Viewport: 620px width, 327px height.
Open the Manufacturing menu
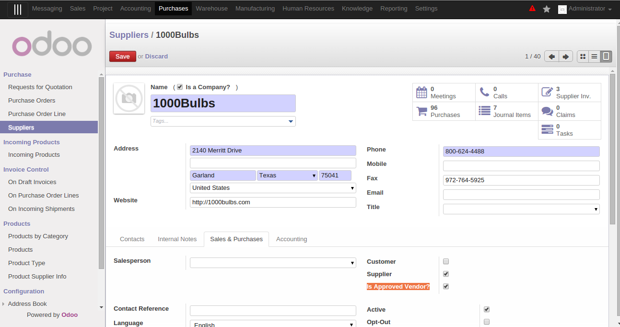pyautogui.click(x=255, y=9)
